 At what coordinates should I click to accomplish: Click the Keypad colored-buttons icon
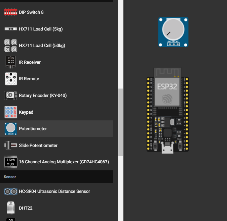(11, 112)
